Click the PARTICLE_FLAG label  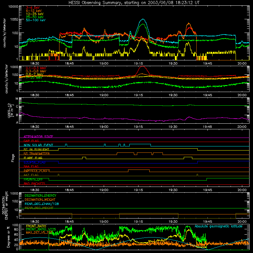pyautogui.click(x=36, y=171)
